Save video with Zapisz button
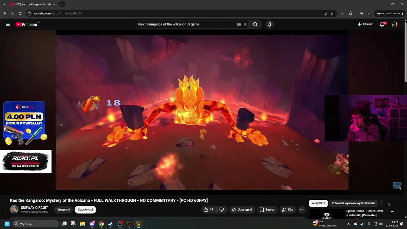 click(267, 210)
